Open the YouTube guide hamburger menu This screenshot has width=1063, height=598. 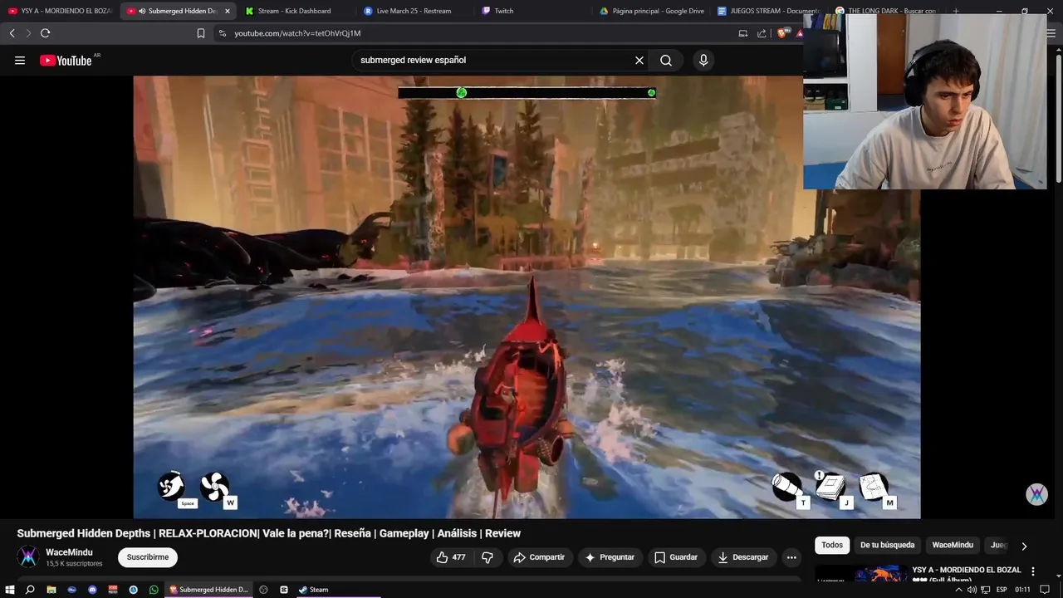click(x=20, y=60)
